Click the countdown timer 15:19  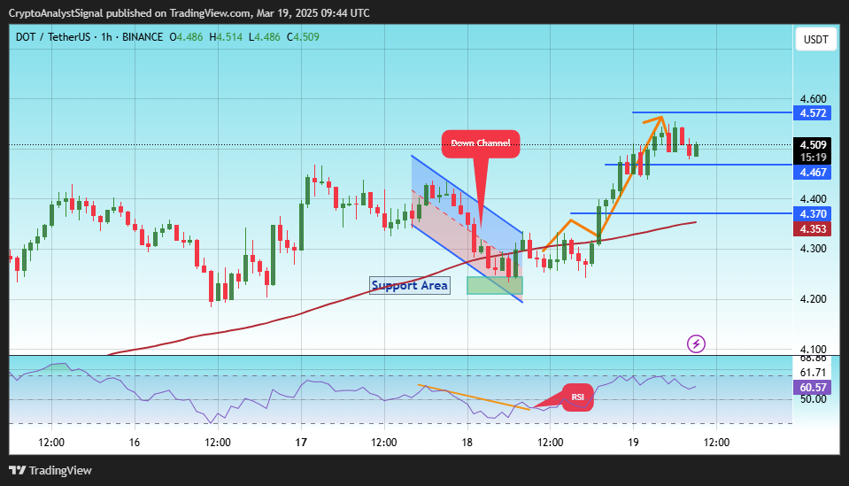(814, 158)
